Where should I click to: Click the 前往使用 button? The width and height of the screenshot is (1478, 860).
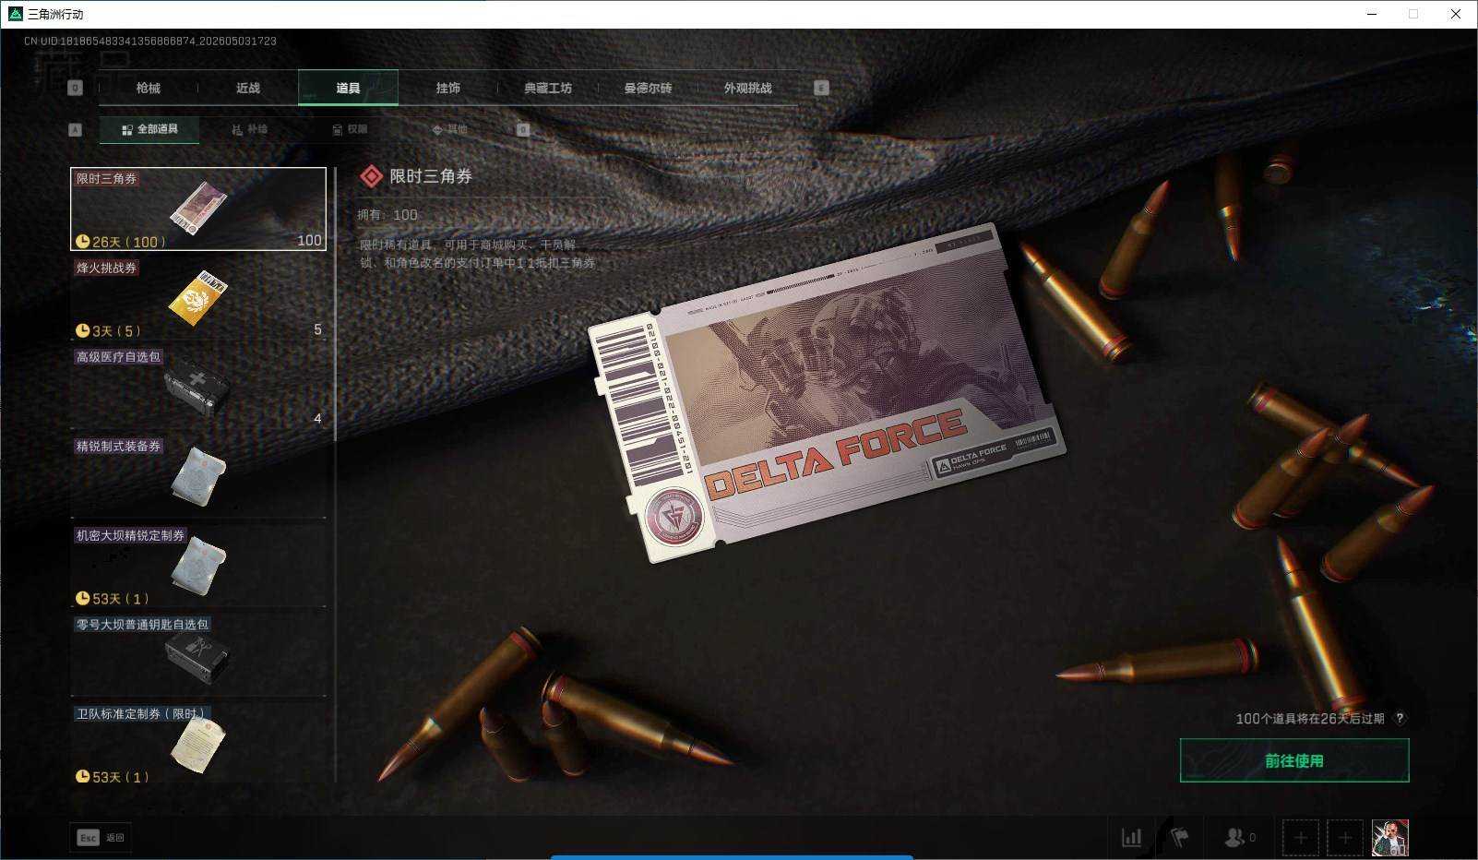coord(1294,760)
